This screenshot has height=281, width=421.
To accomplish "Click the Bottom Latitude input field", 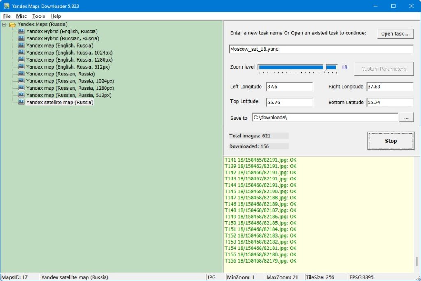I will click(x=390, y=102).
